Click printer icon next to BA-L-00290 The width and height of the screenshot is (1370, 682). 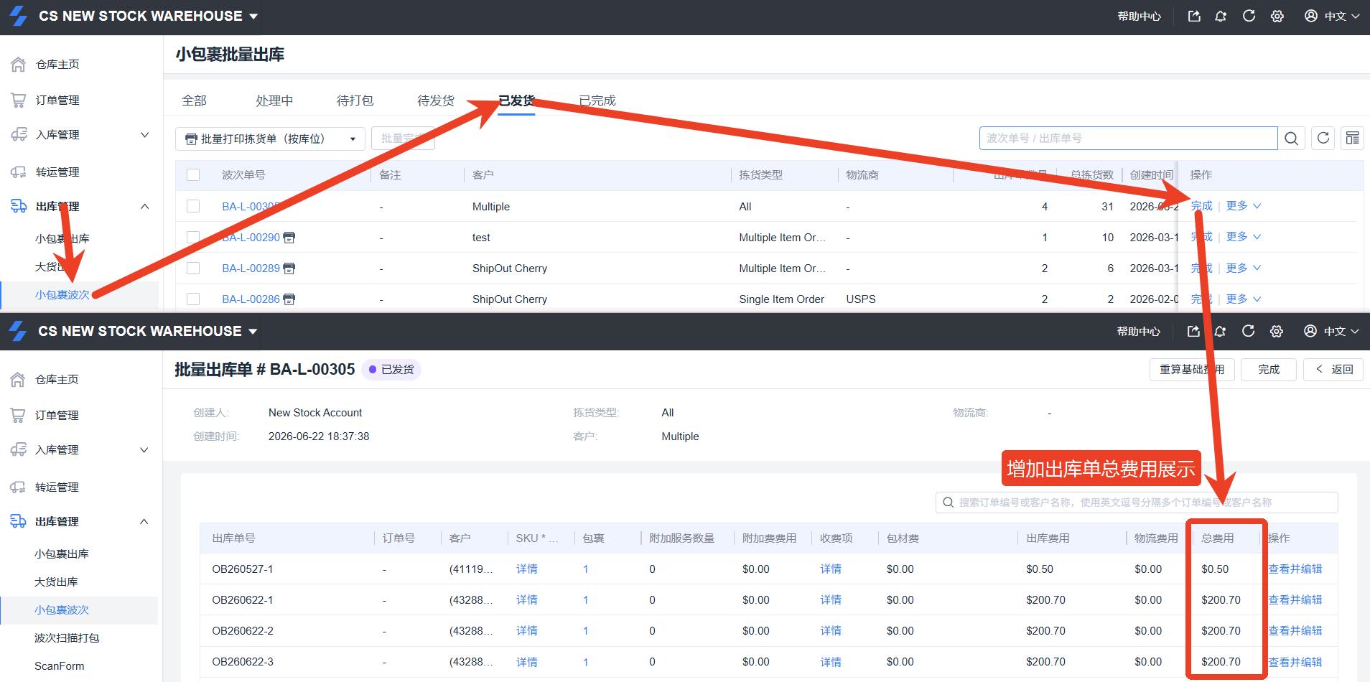coord(289,238)
